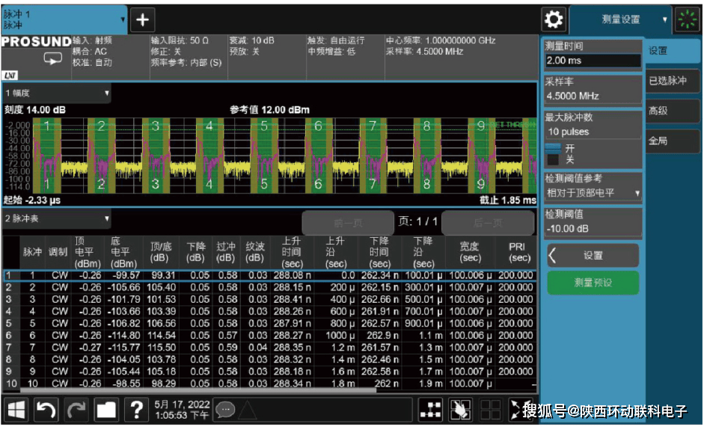Click ripple value 0.04 in row 7
The image size is (704, 427).
coord(258,348)
